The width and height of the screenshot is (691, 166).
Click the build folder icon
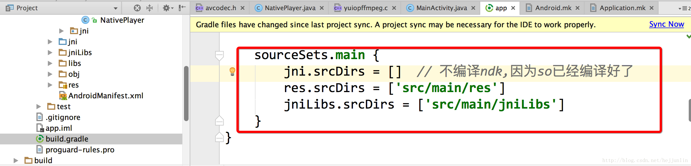[28, 160]
